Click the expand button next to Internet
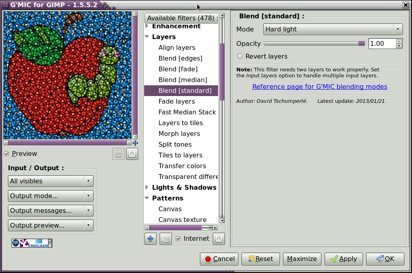 219,239
